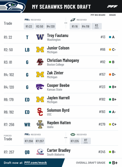Click the Boston College eagle logo
The height and width of the screenshot is (167, 122).
(40, 62)
